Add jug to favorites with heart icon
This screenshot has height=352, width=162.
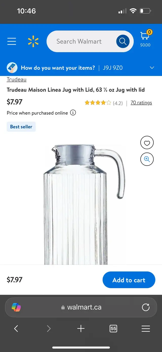[147, 143]
